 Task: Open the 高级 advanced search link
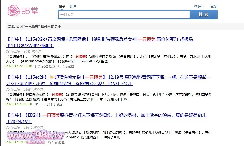tap(213, 6)
